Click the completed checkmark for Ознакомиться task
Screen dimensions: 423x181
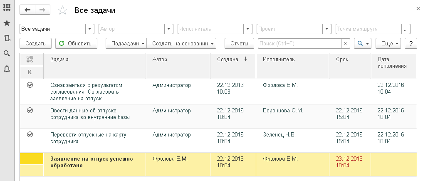click(30, 85)
